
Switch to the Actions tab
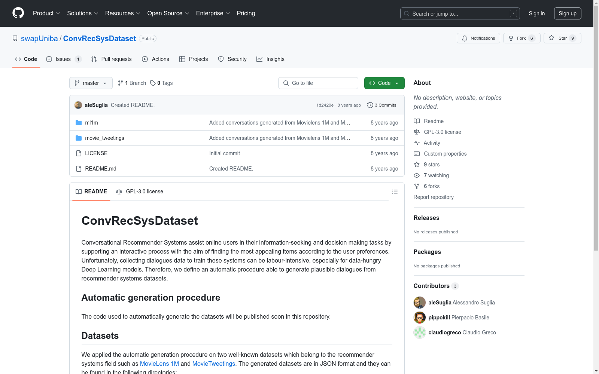click(156, 59)
